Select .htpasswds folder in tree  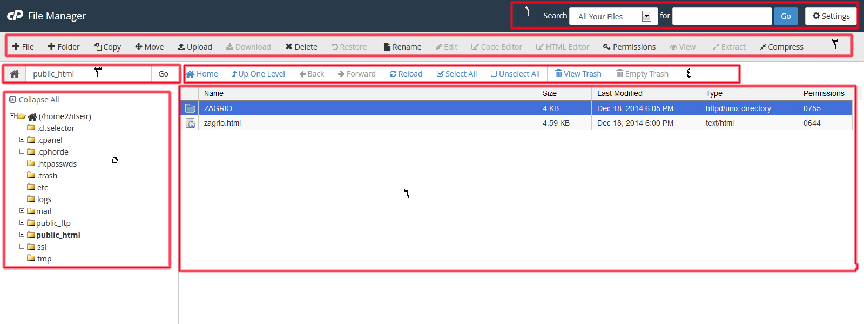57,164
